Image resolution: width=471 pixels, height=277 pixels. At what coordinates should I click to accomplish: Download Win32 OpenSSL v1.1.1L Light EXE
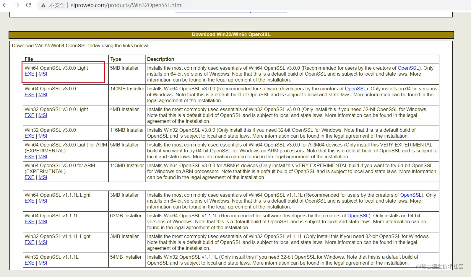click(30, 242)
